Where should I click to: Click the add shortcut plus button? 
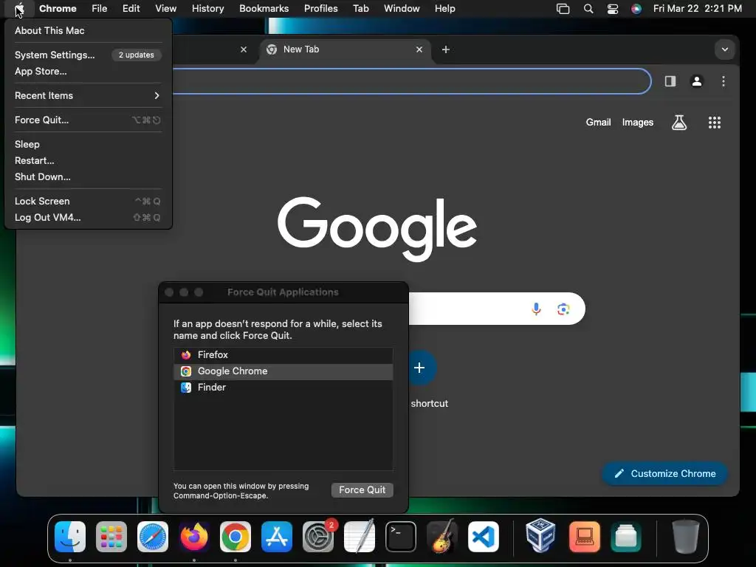(419, 368)
